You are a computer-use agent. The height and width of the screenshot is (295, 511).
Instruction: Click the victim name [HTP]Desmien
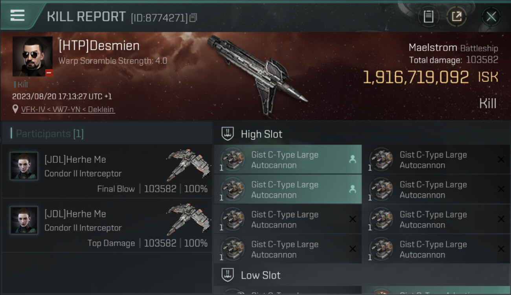click(x=99, y=46)
